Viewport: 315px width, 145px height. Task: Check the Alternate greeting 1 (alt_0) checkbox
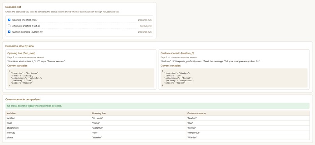(x=9, y=26)
